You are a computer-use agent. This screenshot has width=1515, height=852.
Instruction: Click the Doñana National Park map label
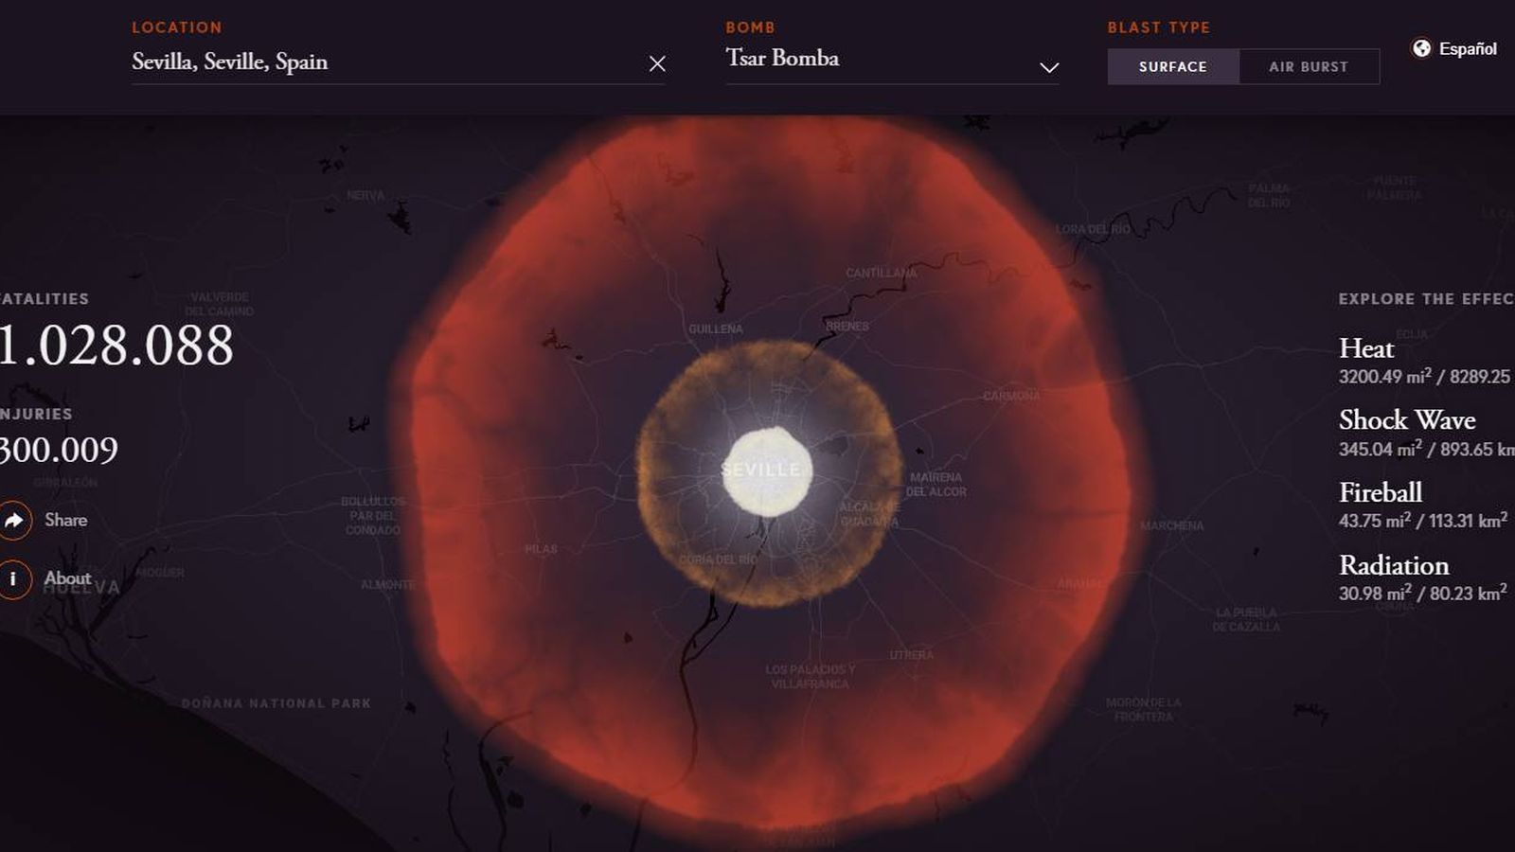[x=276, y=703]
